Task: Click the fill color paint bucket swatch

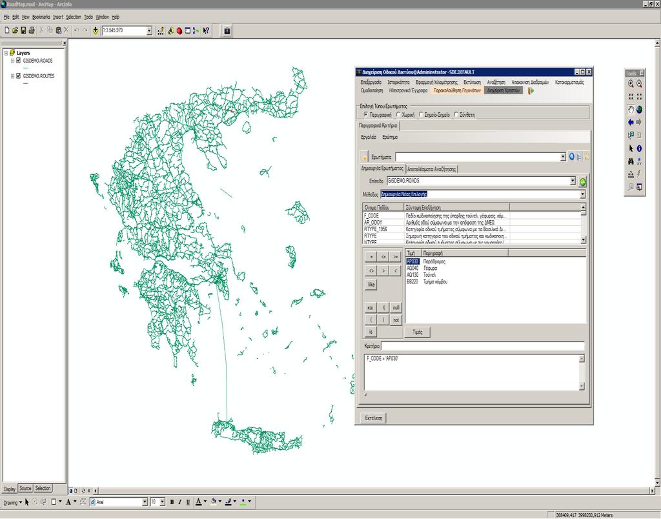Action: click(x=214, y=502)
